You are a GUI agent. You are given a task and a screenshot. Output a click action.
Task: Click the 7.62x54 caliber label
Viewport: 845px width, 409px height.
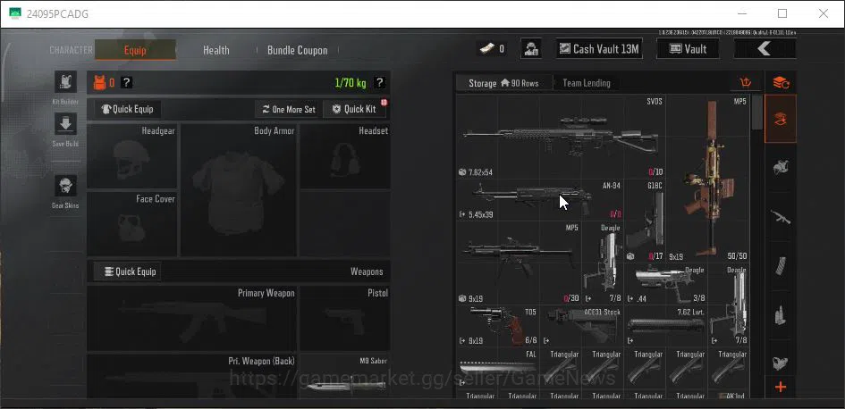click(480, 172)
